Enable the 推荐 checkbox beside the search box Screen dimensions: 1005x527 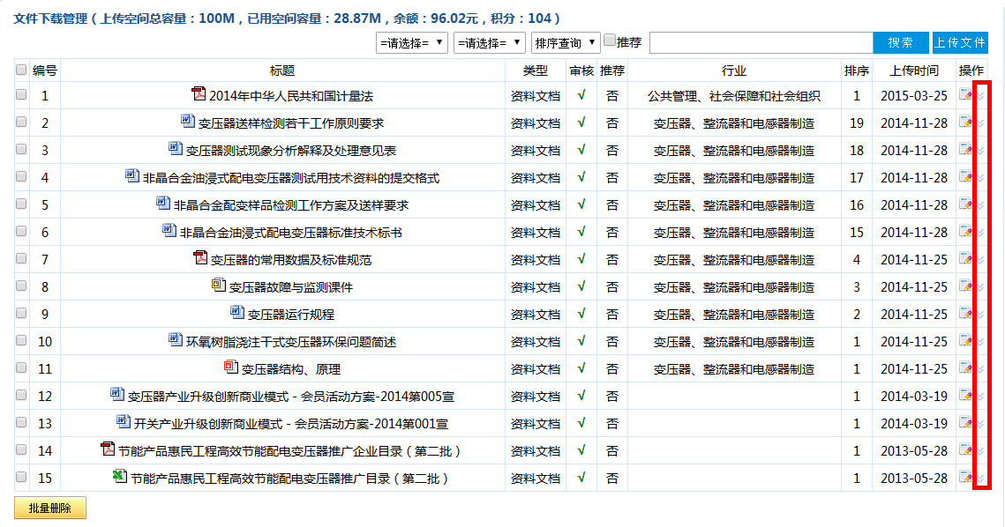tap(610, 41)
